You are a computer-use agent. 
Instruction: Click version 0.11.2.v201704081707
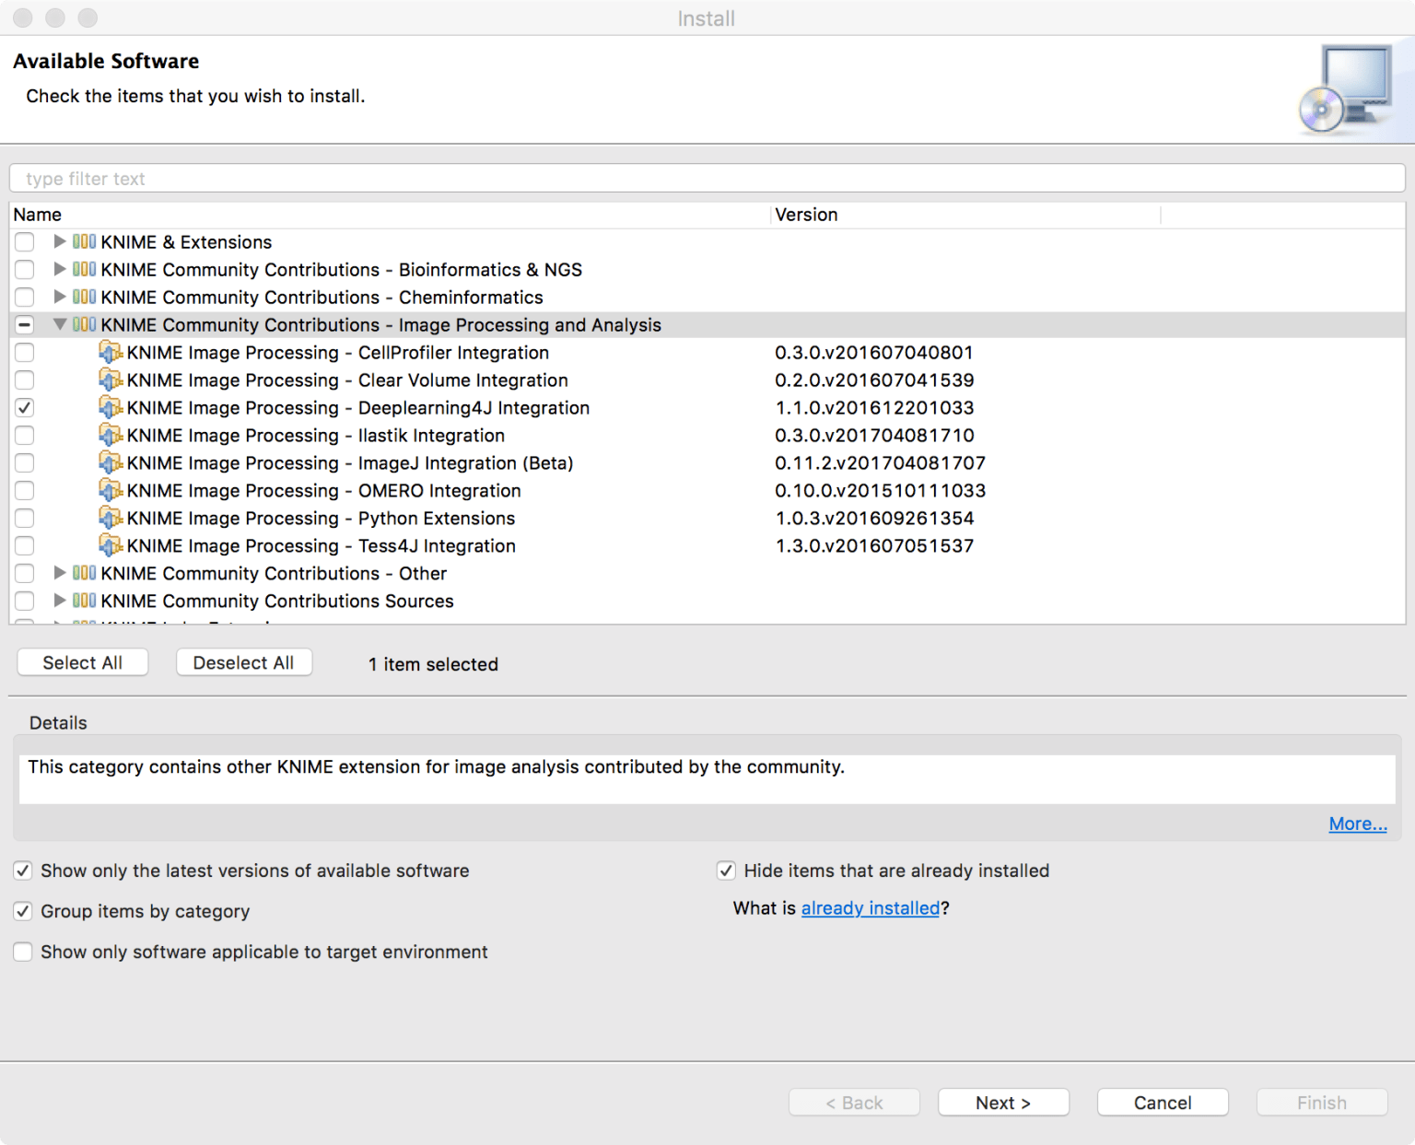[x=880, y=462]
